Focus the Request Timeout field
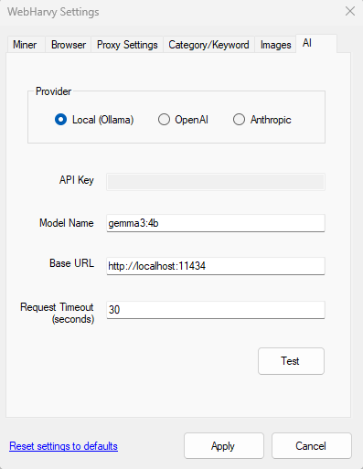The height and width of the screenshot is (469, 363). pyautogui.click(x=216, y=310)
